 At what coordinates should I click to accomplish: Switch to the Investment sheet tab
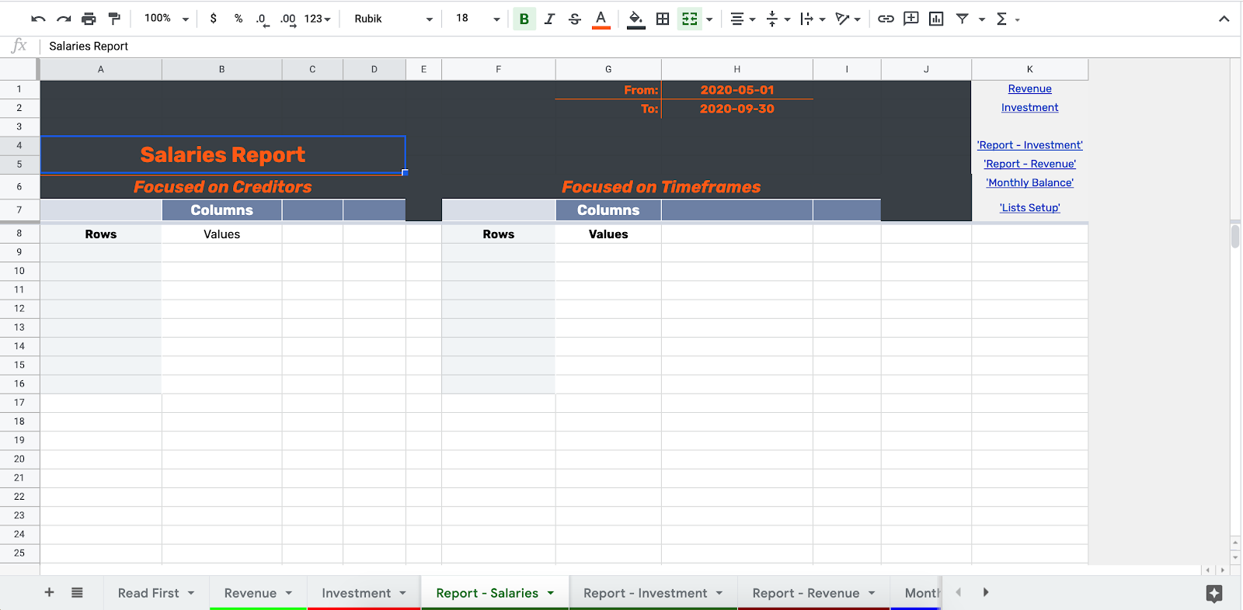click(x=357, y=593)
